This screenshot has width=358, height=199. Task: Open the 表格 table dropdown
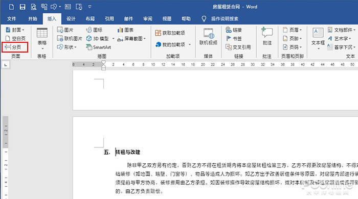click(42, 39)
